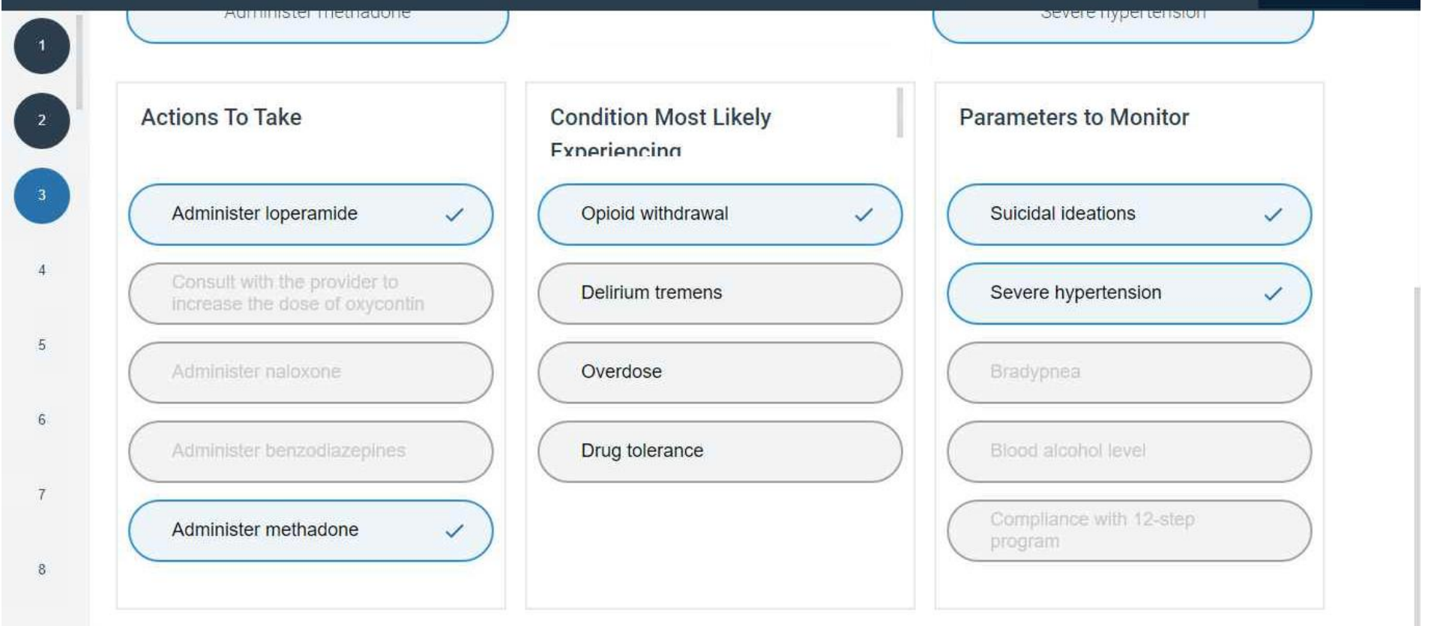Jump to question number 4

click(42, 270)
